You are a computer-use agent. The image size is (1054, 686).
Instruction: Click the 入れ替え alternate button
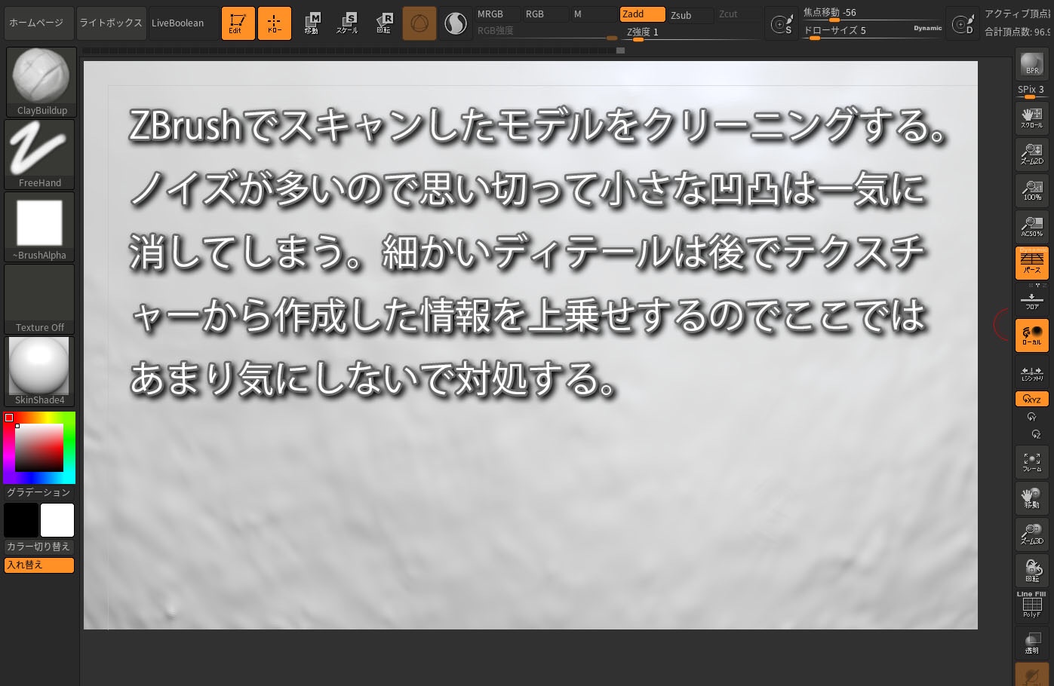pos(39,565)
